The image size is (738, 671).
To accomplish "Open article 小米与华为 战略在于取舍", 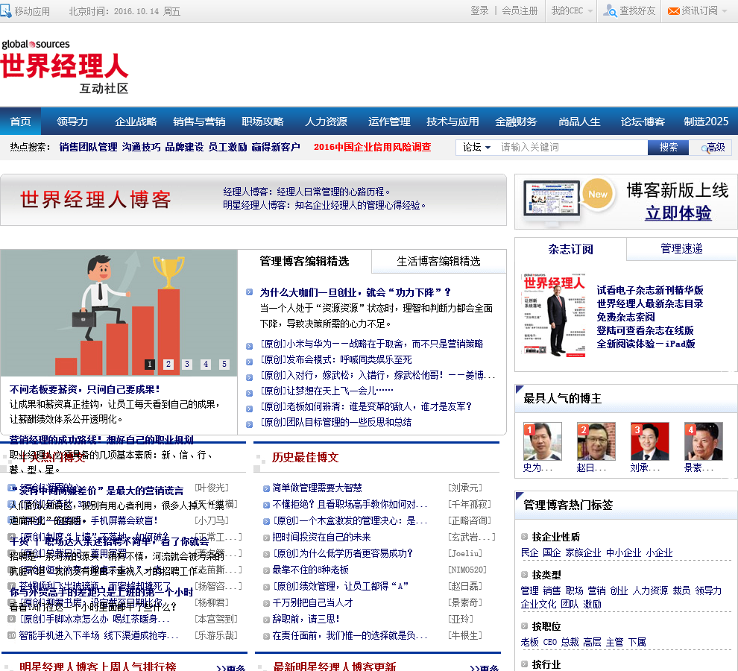I will [372, 344].
